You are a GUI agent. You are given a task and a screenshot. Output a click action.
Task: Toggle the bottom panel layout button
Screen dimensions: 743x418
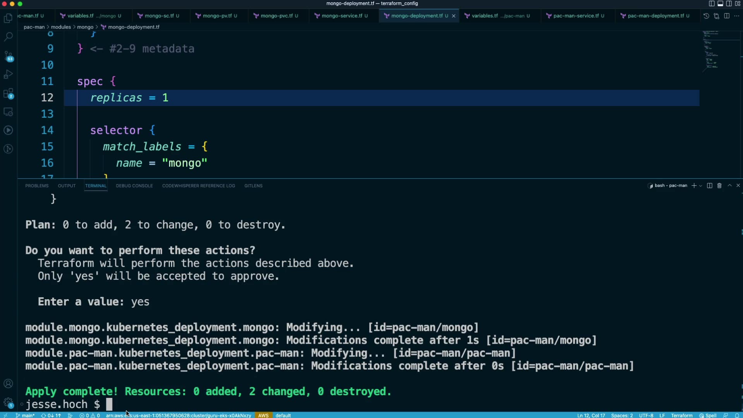tap(720, 3)
